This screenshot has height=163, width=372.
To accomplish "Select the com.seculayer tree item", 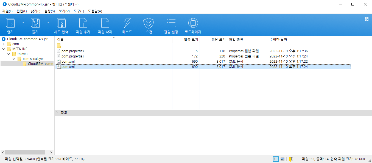I will [33, 59].
